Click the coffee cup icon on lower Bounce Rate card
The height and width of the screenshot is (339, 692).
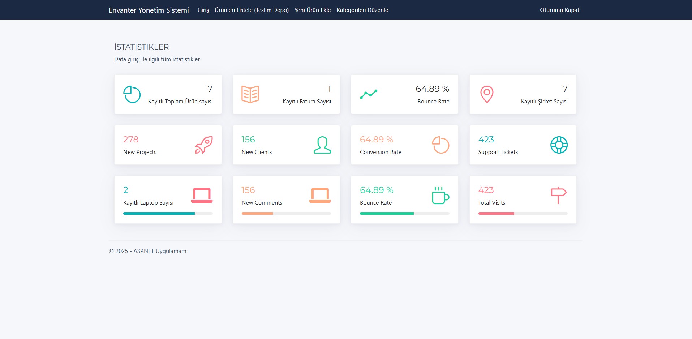point(440,196)
